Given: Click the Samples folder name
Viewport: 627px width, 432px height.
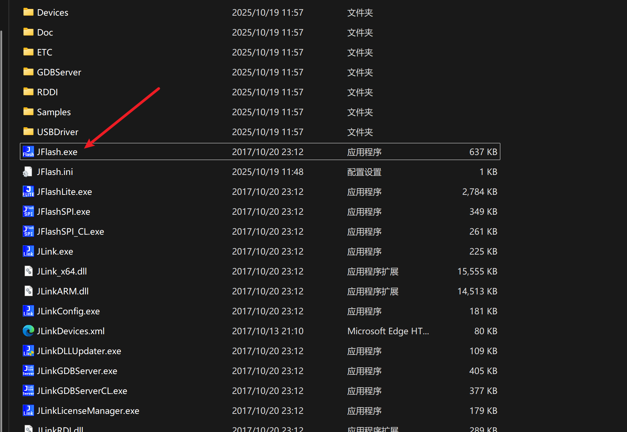Looking at the screenshot, I should pos(54,112).
